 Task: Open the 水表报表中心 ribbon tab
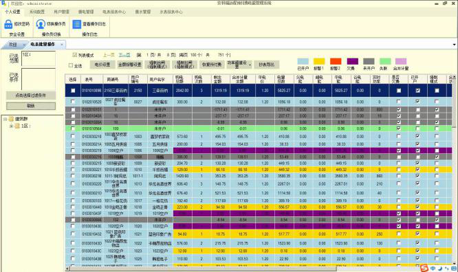pyautogui.click(x=171, y=12)
